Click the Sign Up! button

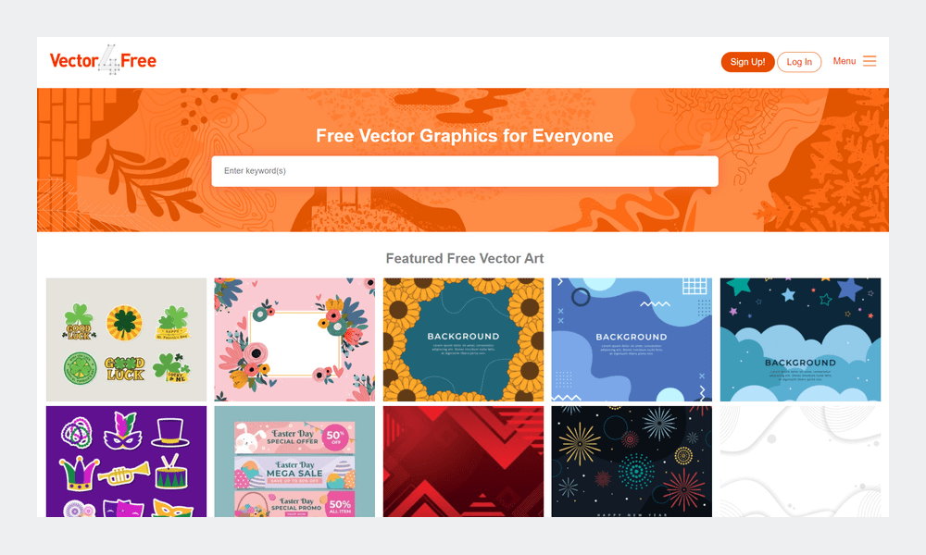747,61
